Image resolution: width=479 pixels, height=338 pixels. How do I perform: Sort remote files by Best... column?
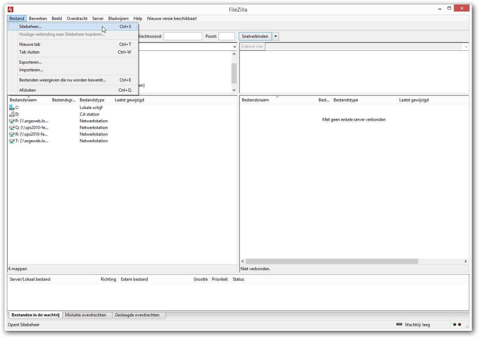click(x=323, y=100)
